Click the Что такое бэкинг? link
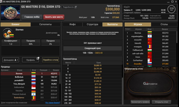Image resolution: width=179 pixels, height=107 pixels. pos(52,103)
